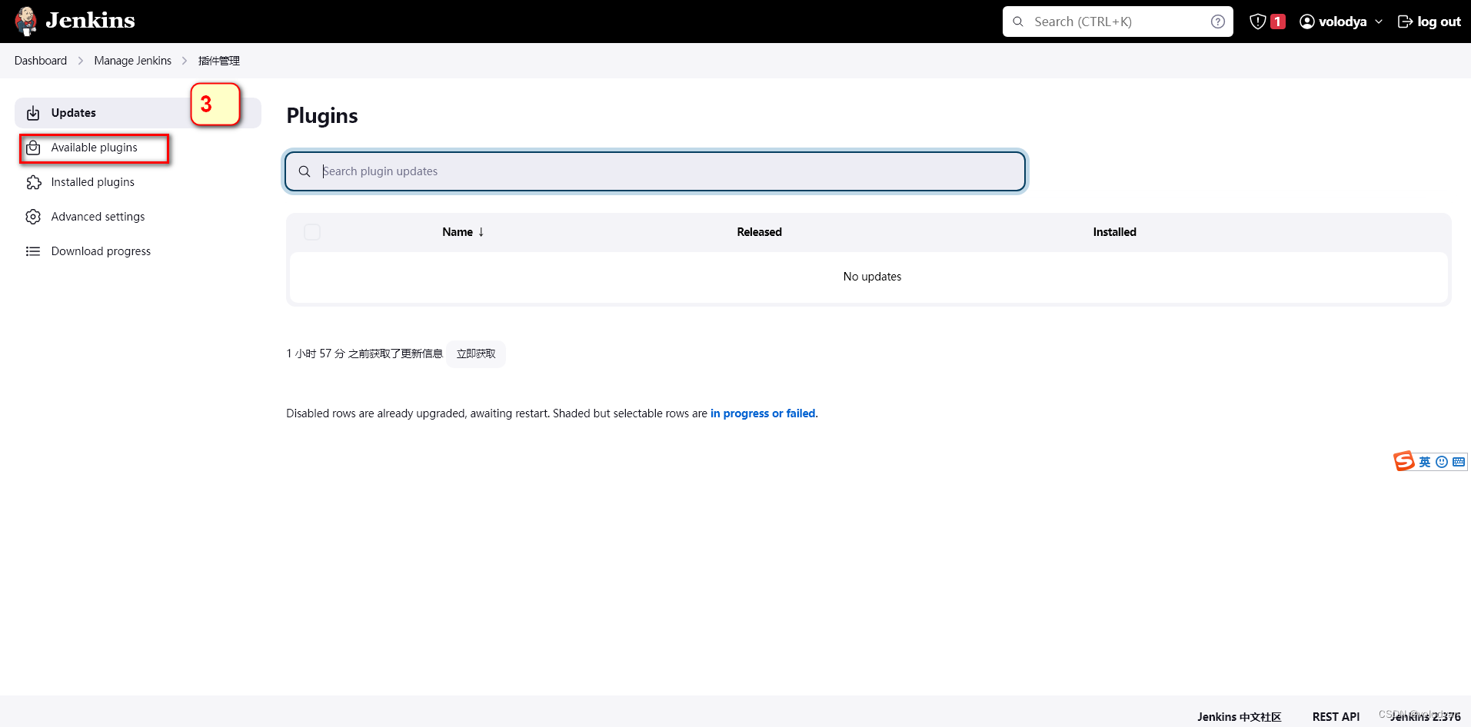Open the Jenkins 中文社区 footer link
Image resolution: width=1471 pixels, height=727 pixels.
[x=1240, y=716]
